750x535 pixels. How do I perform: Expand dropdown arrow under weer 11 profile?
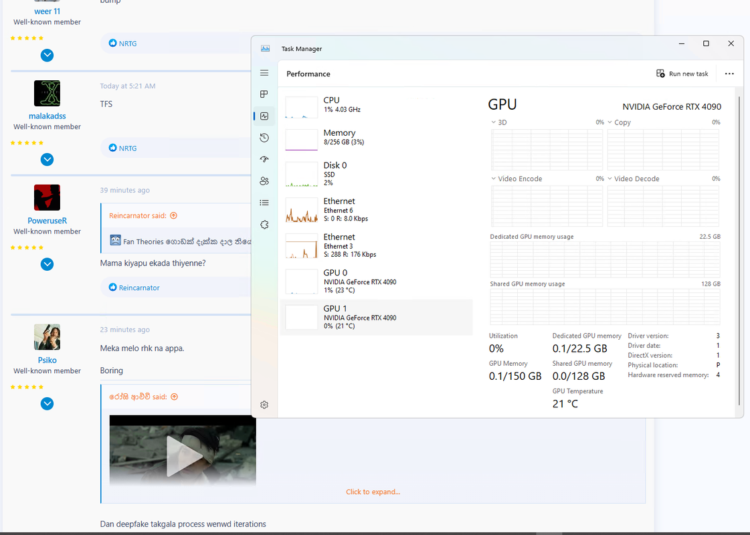pyautogui.click(x=47, y=56)
